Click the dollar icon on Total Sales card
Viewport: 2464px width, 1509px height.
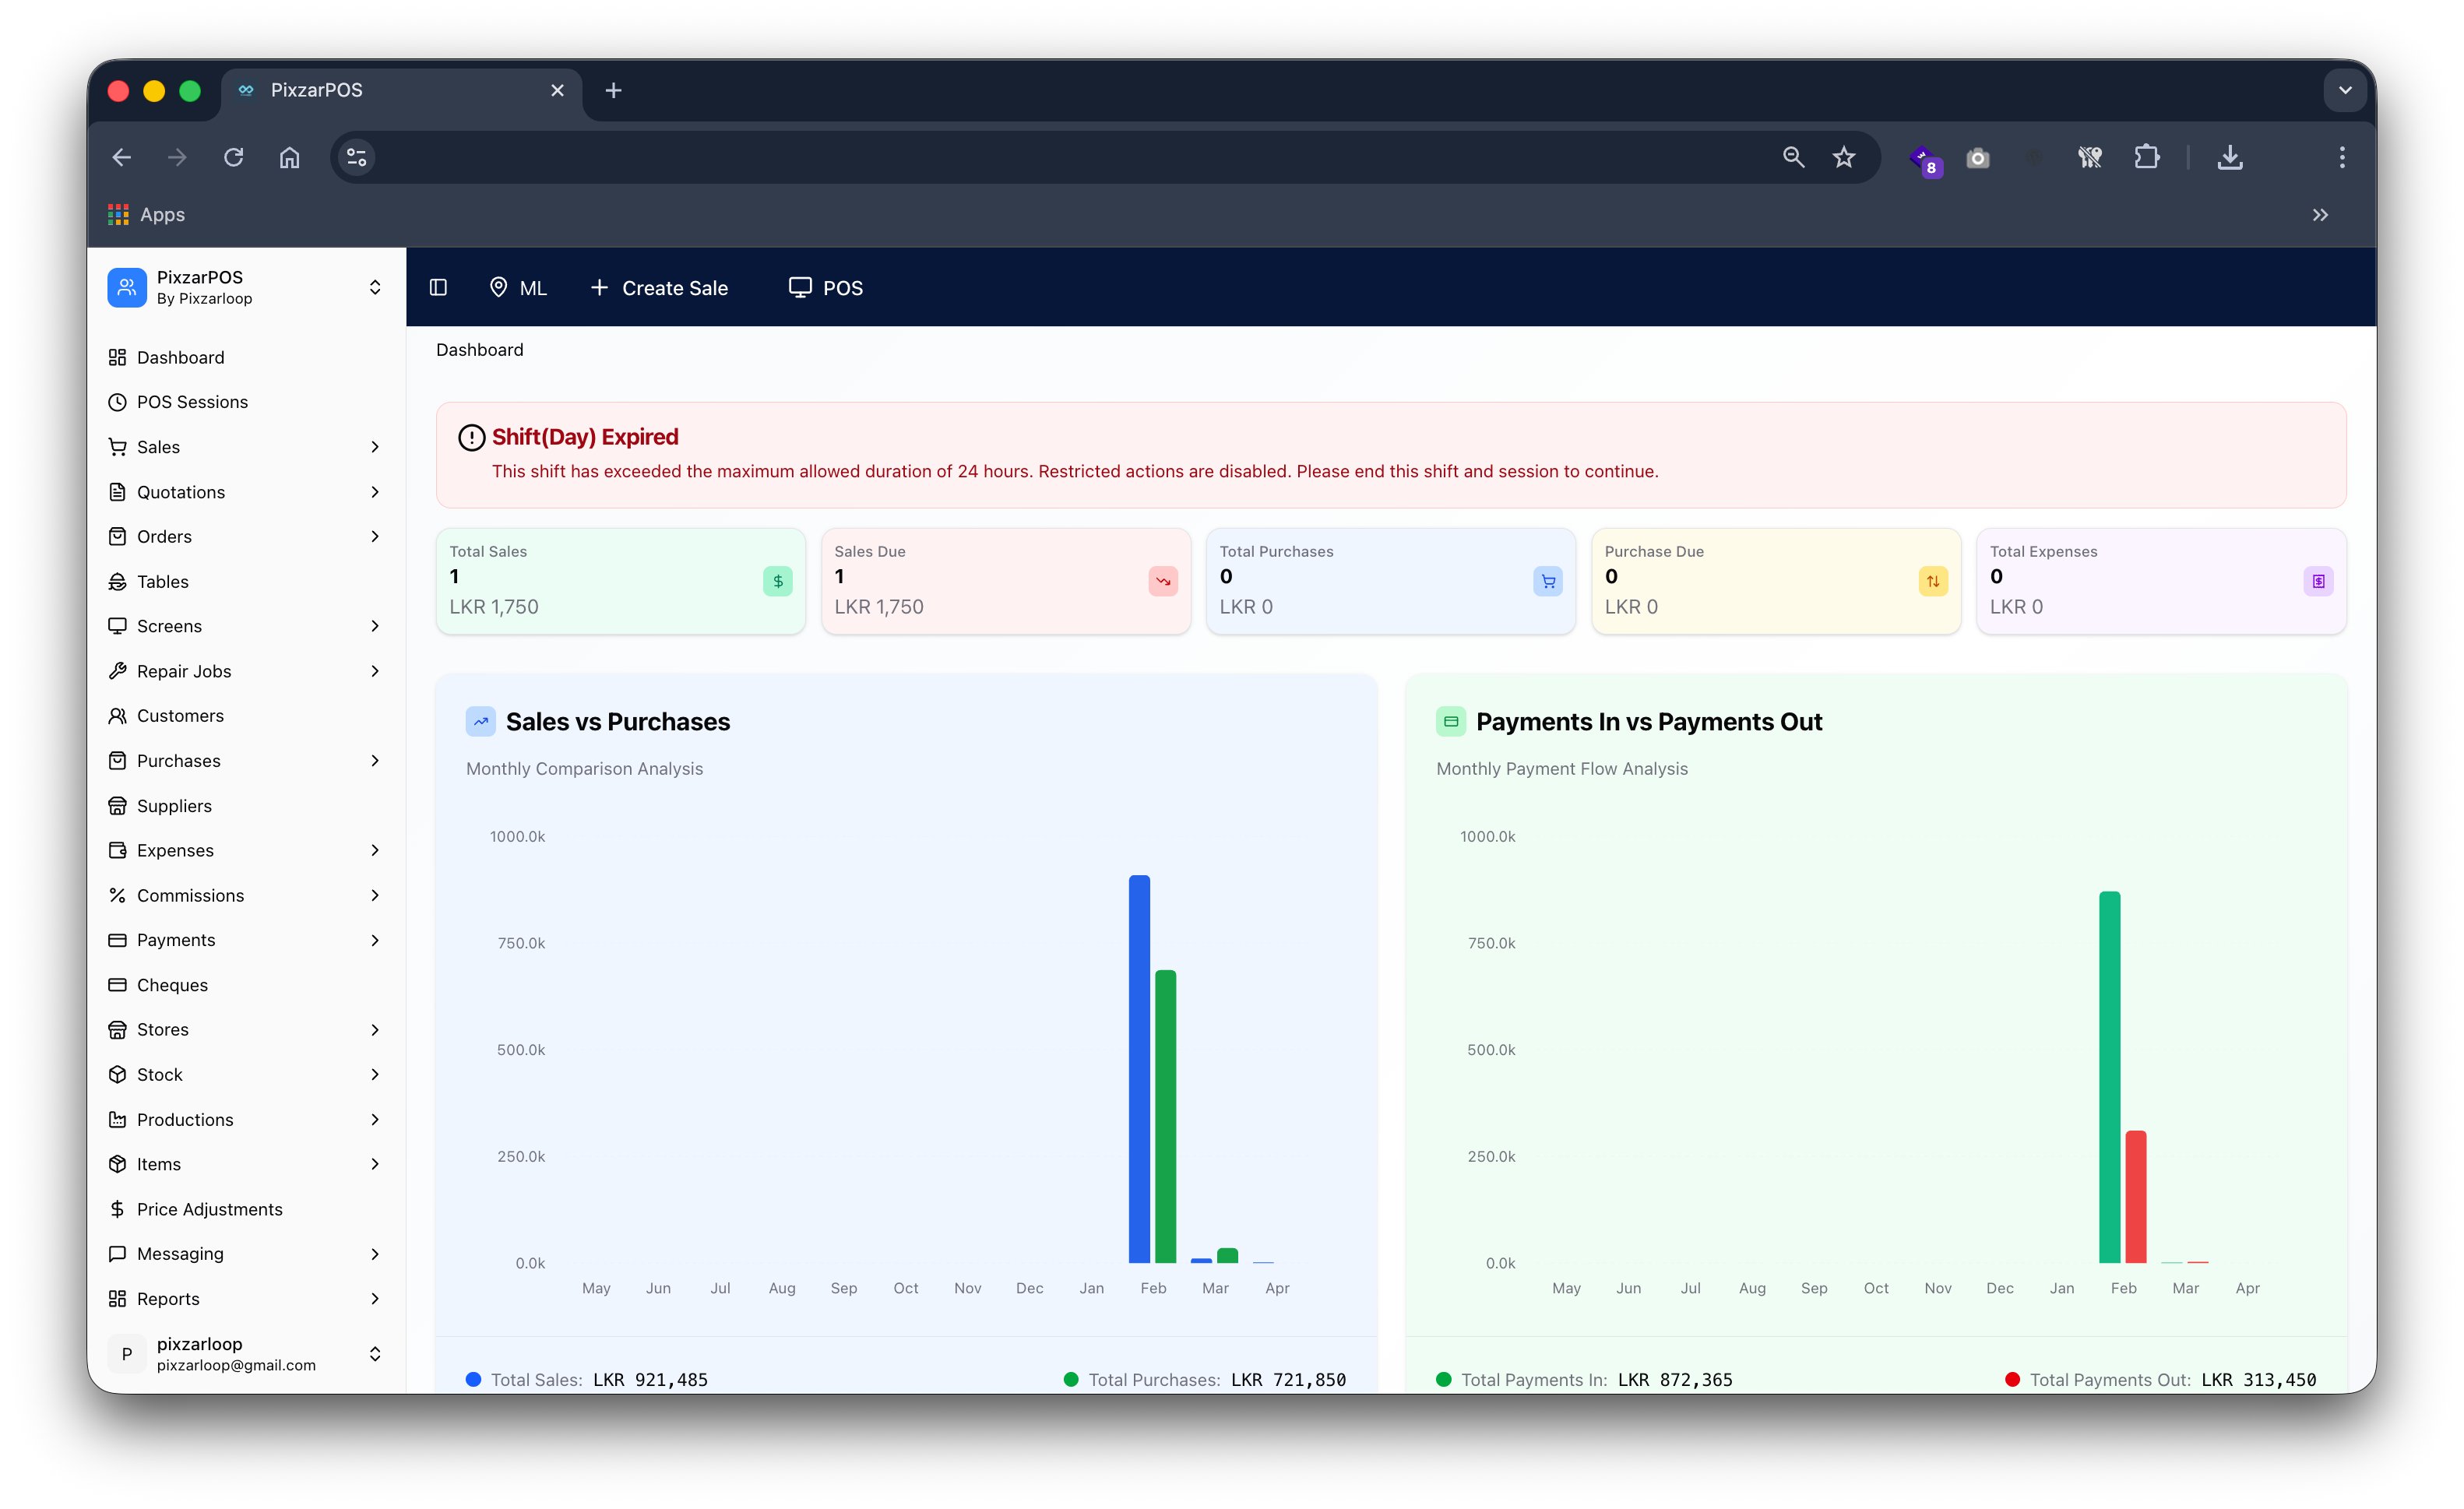coord(778,581)
